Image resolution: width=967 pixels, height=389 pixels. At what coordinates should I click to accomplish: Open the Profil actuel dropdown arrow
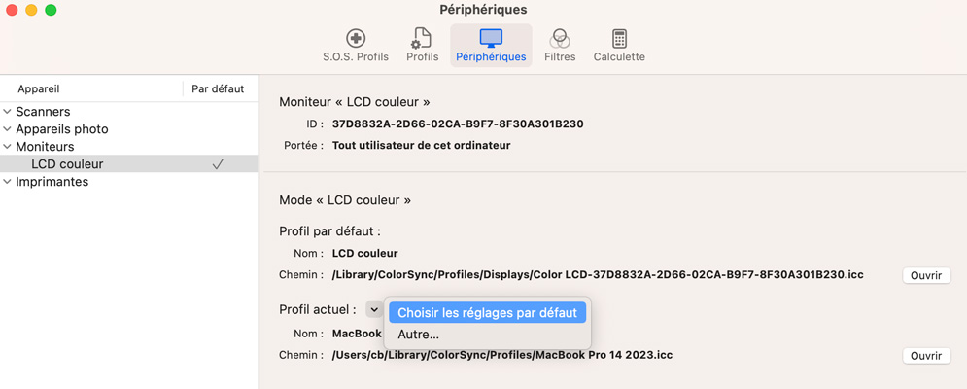(x=374, y=308)
